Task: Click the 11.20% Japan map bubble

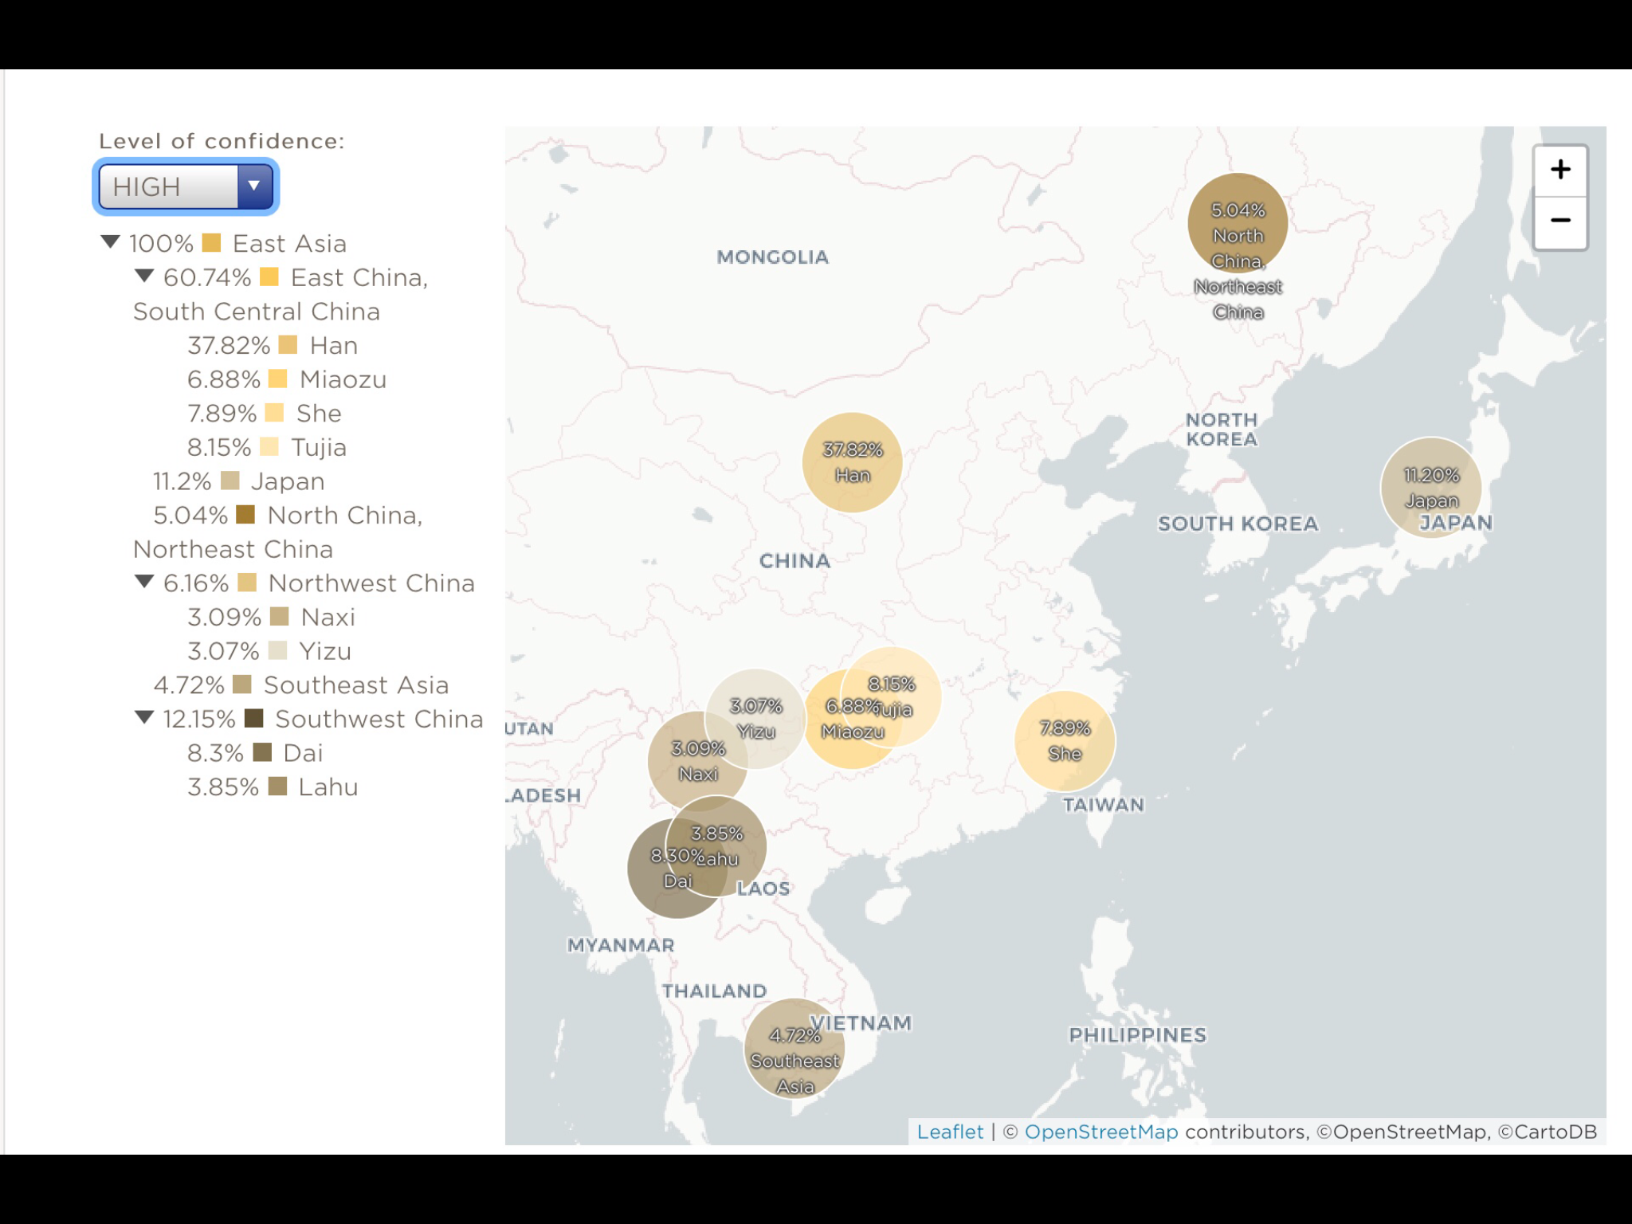Action: click(1430, 486)
